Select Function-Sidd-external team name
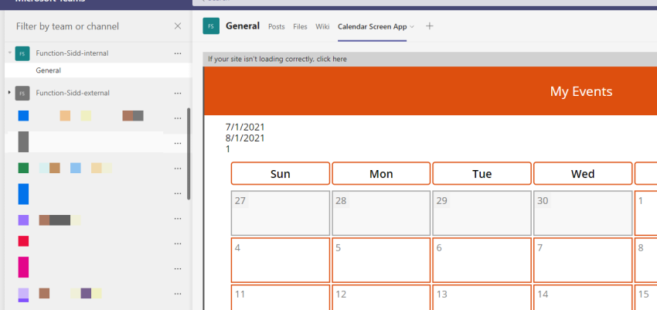 (x=73, y=93)
